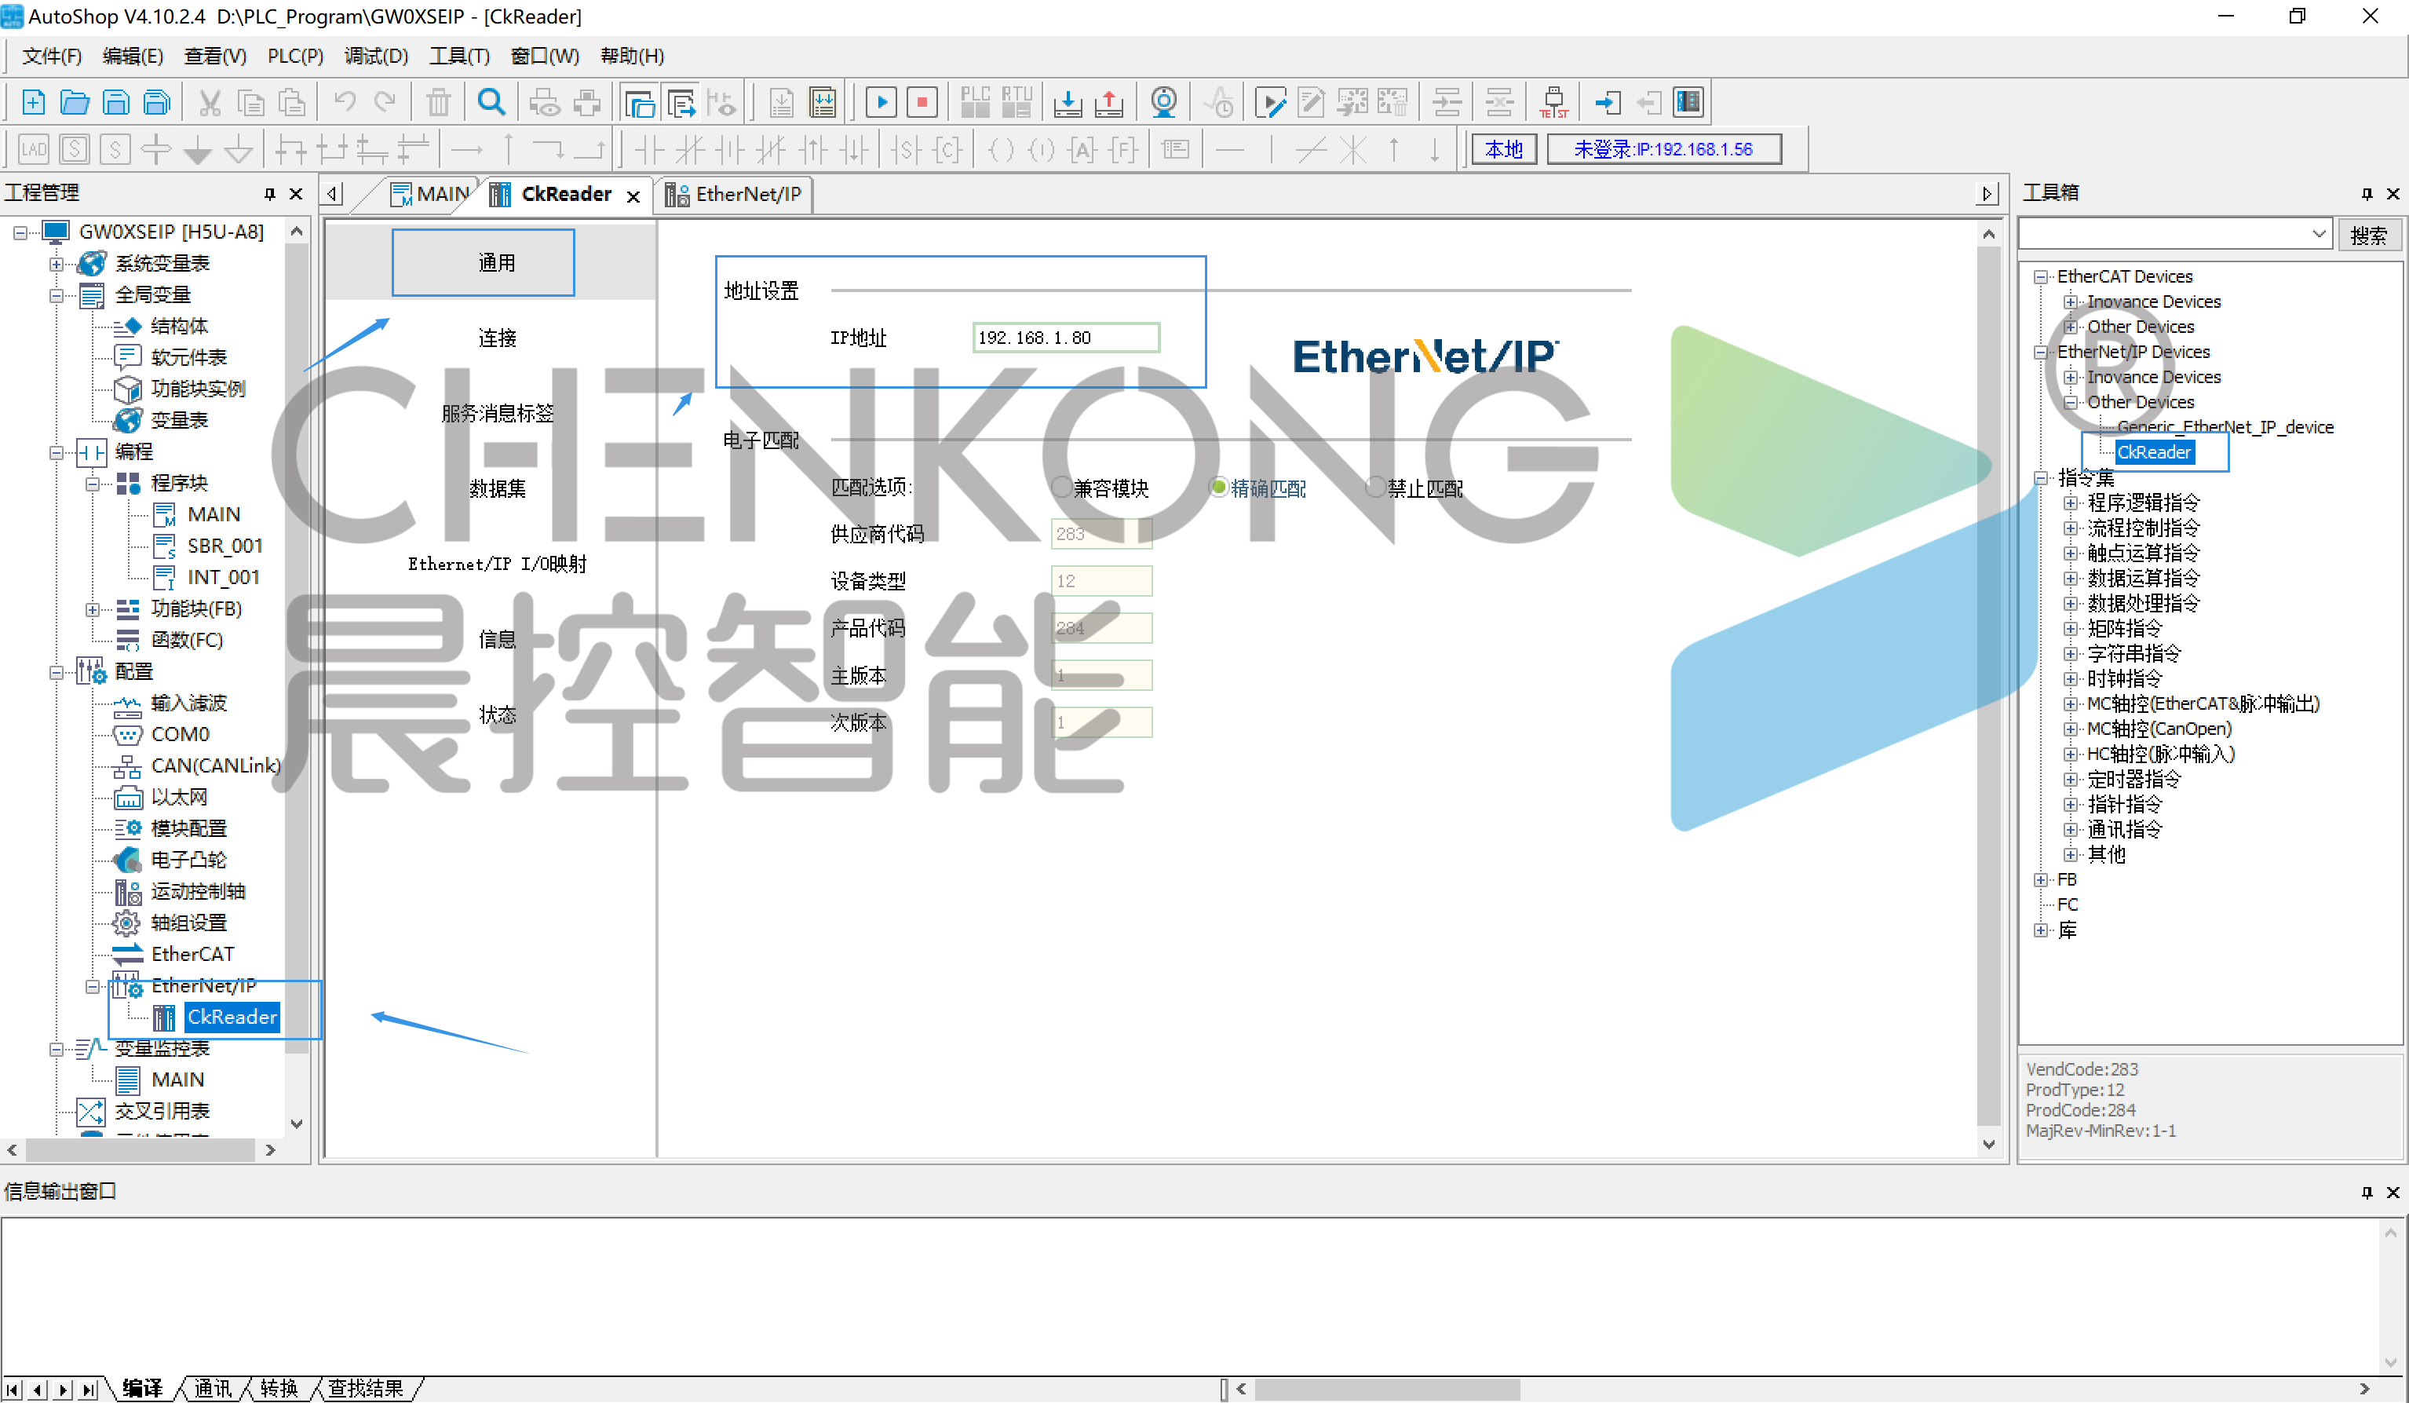Click the 轴组设置 gear icon
This screenshot has height=1403, width=2409.
[x=127, y=923]
